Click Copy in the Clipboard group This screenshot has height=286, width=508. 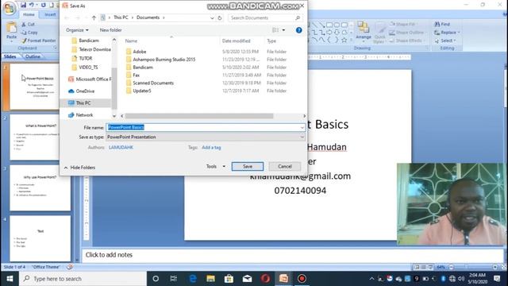[x=29, y=33]
